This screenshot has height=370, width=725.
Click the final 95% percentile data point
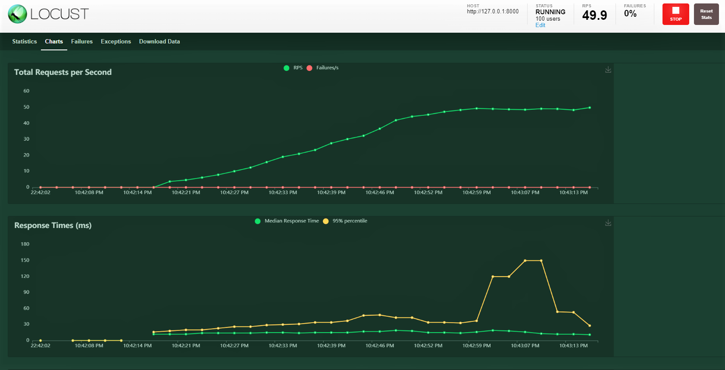click(590, 326)
